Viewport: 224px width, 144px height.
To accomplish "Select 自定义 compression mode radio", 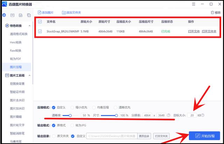I will click(54, 108).
